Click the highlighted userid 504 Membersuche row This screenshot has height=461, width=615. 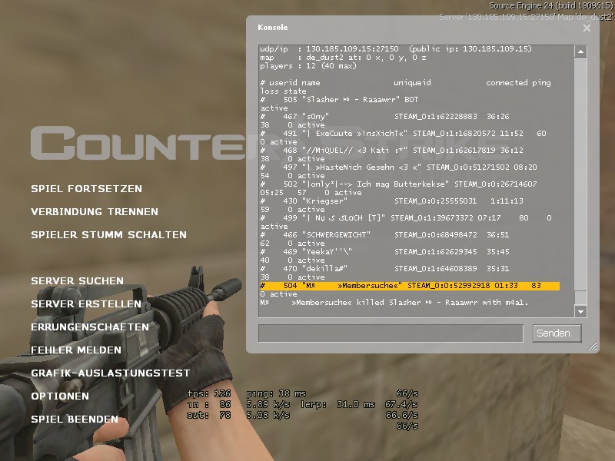410,286
